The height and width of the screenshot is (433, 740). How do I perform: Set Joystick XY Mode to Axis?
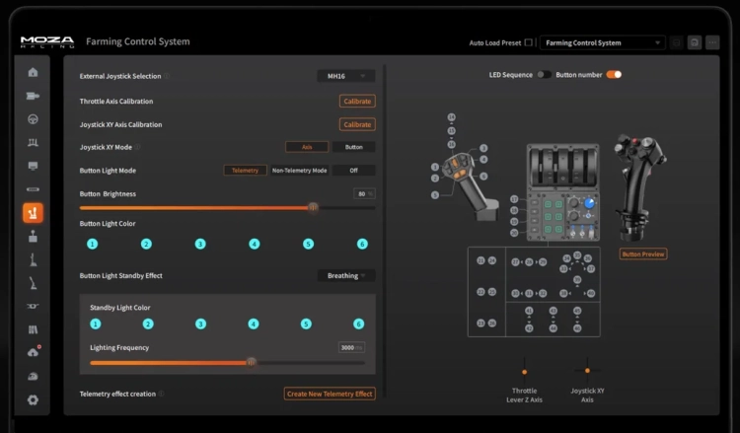307,147
